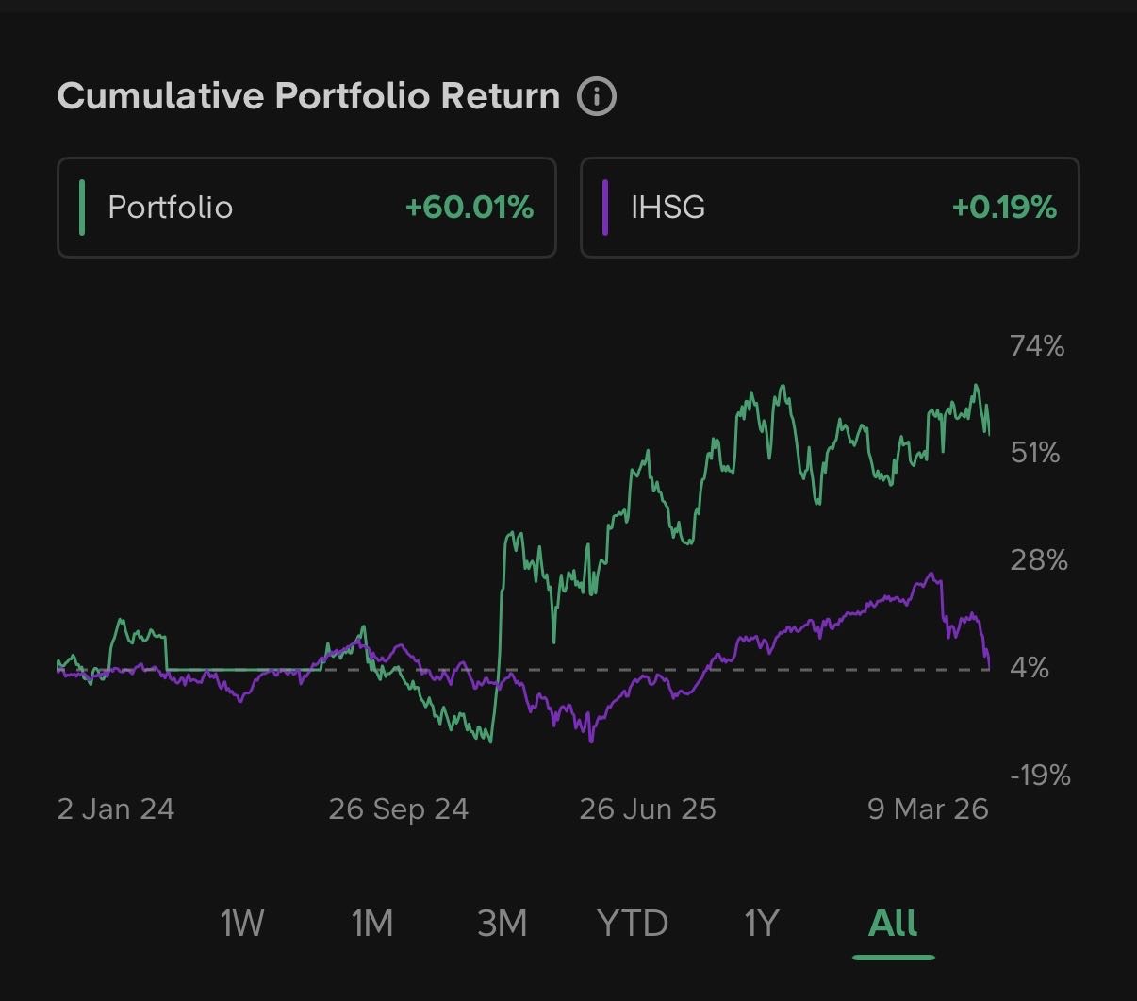The image size is (1137, 1001).
Task: Click the +0.19% IHSG return value
Action: point(1004,208)
